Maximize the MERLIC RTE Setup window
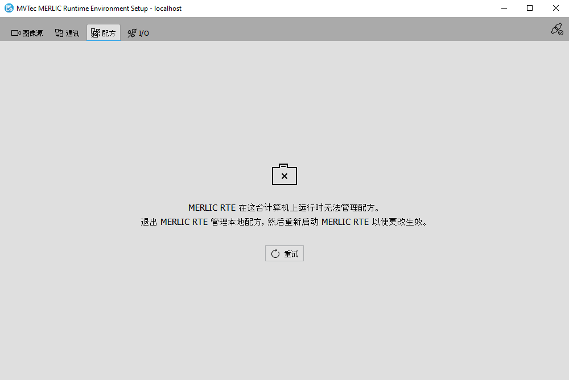Image resolution: width=569 pixels, height=380 pixels. click(530, 8)
